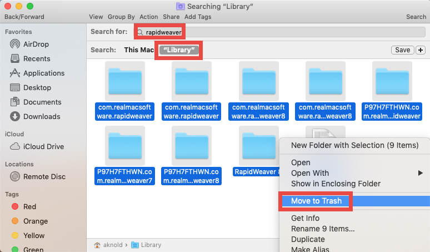
Task: Add a search criterion with plus button
Action: click(421, 50)
